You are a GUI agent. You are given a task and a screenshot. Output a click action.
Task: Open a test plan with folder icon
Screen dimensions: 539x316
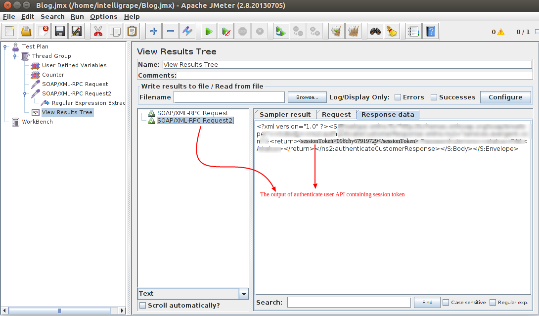(27, 31)
